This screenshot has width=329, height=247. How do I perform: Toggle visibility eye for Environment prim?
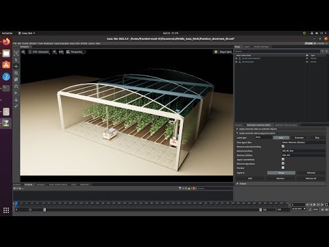click(x=307, y=62)
